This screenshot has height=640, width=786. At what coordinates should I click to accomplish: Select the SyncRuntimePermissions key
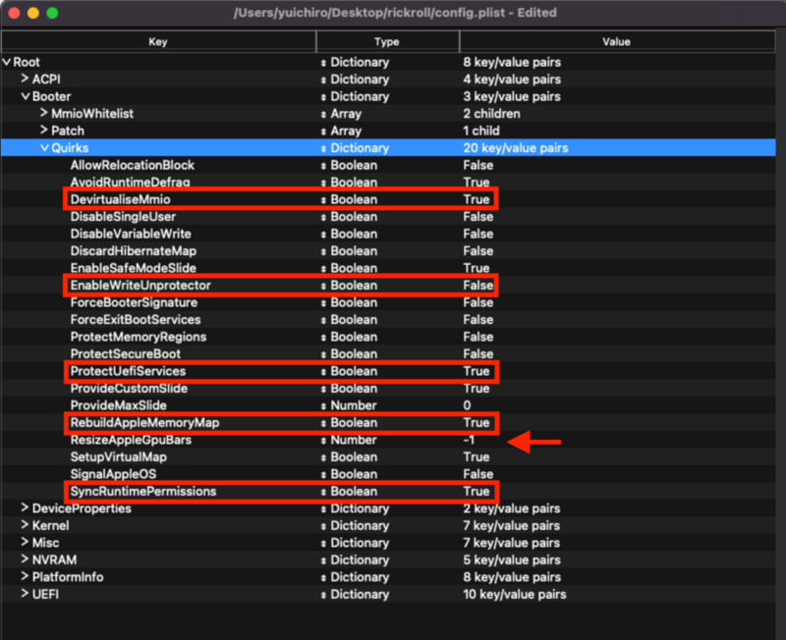click(x=143, y=491)
